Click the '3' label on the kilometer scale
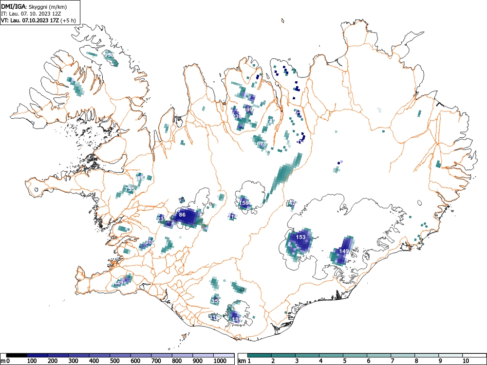The image size is (487, 365). (x=297, y=361)
